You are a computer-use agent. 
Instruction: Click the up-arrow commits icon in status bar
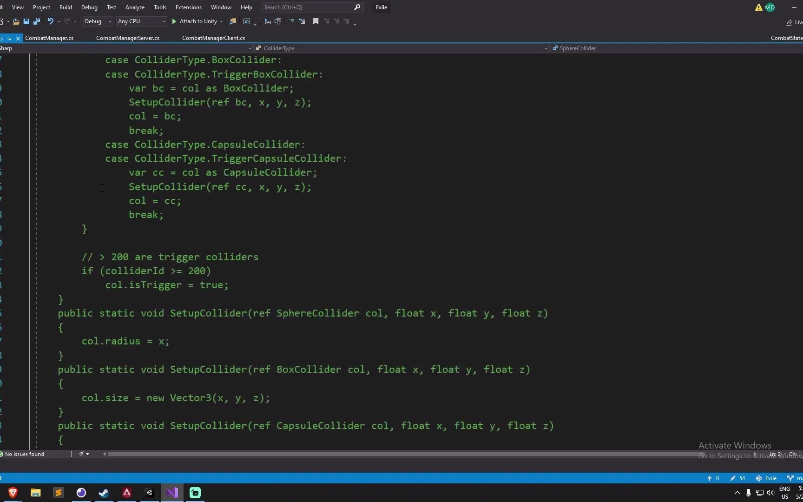(x=711, y=478)
